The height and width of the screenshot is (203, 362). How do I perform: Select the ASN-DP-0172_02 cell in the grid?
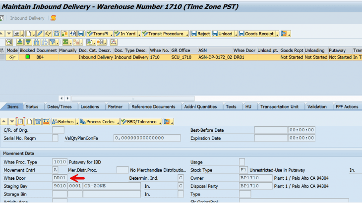click(215, 57)
